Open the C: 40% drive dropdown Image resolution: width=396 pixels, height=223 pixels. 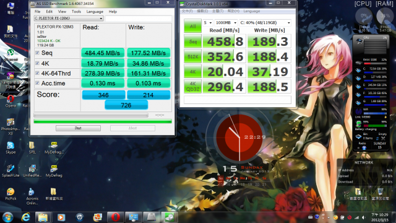pos(265,23)
